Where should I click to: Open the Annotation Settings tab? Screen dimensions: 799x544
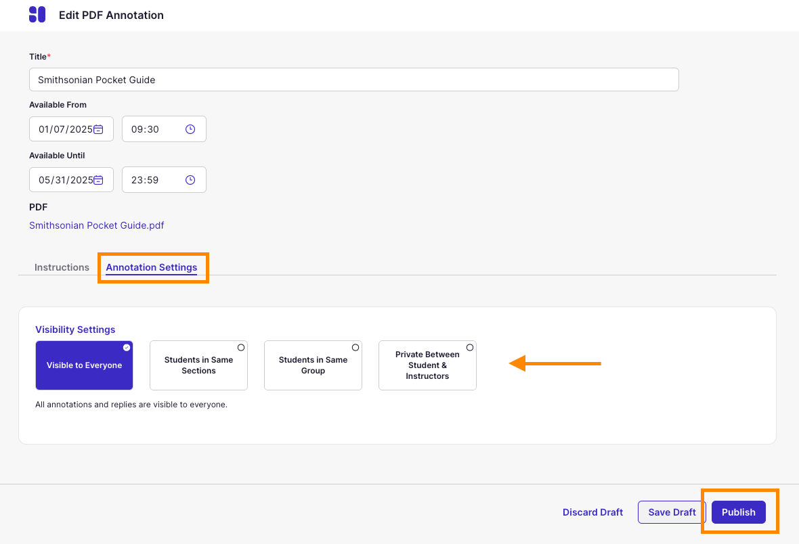pyautogui.click(x=152, y=267)
